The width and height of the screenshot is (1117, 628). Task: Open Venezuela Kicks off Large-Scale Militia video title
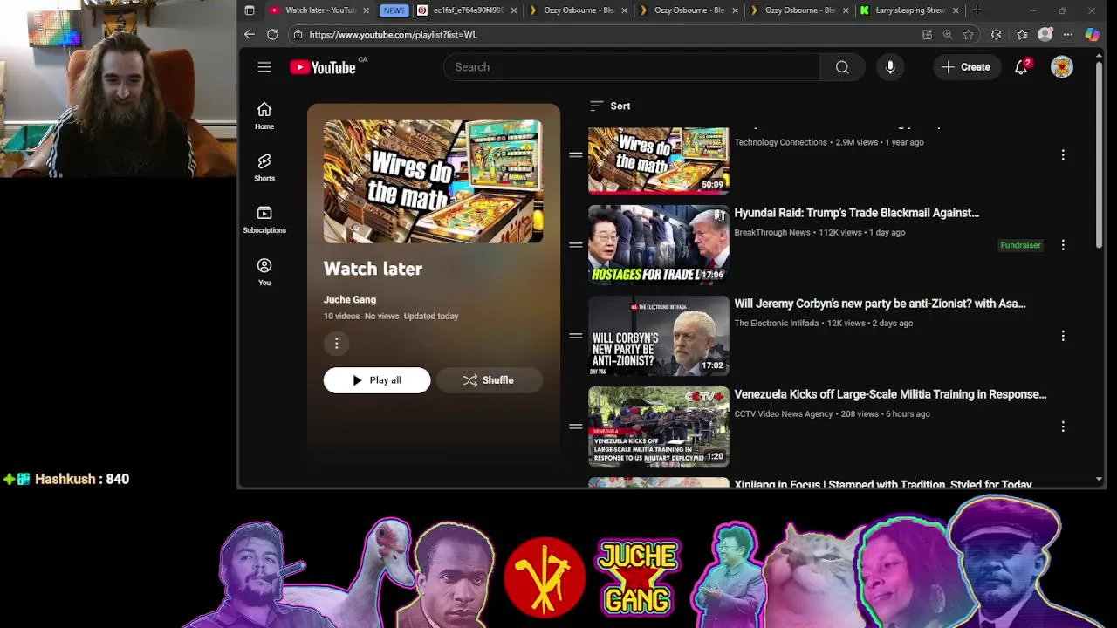point(890,394)
